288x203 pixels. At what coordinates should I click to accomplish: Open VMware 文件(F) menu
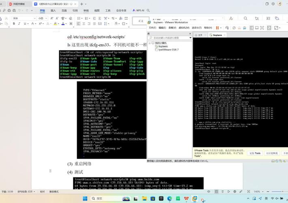coord(152,28)
